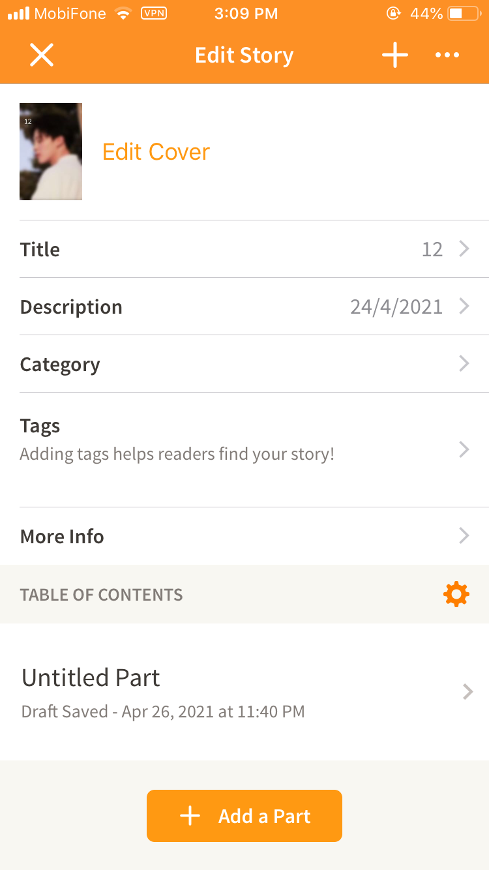Tap the plus icon in header

394,55
